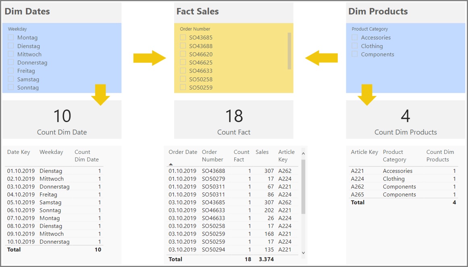
Task: Enable the Sonntag filter checkbox
Action: [x=10, y=87]
